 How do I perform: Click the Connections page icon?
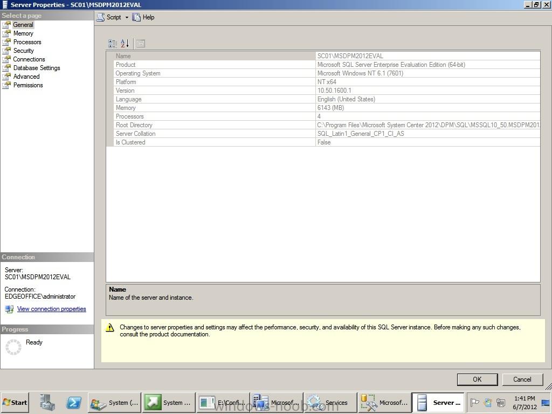coord(6,59)
